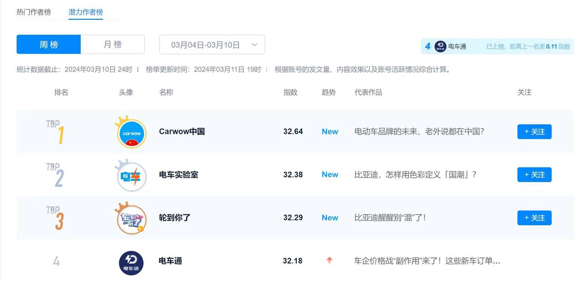The width and height of the screenshot is (584, 281).
Task: Click the 轮到你了 avatar
Action: tap(131, 219)
